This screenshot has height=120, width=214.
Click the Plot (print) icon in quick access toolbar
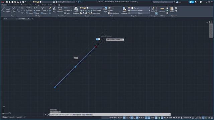23,2
